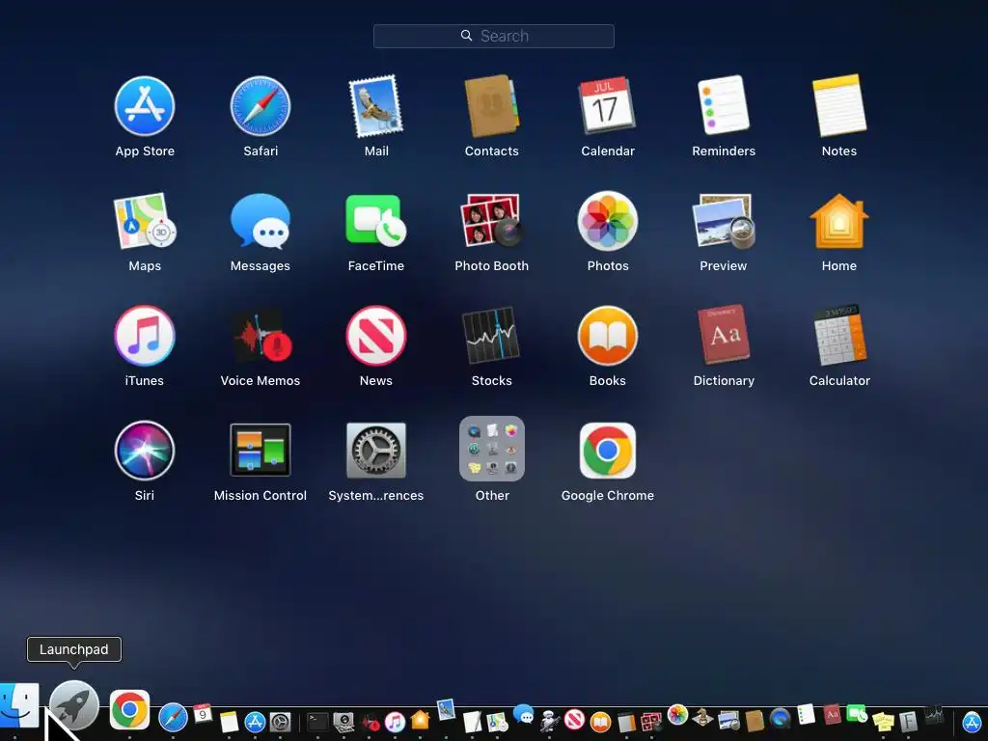Open Photo Booth from the Launchpad grid

point(491,221)
